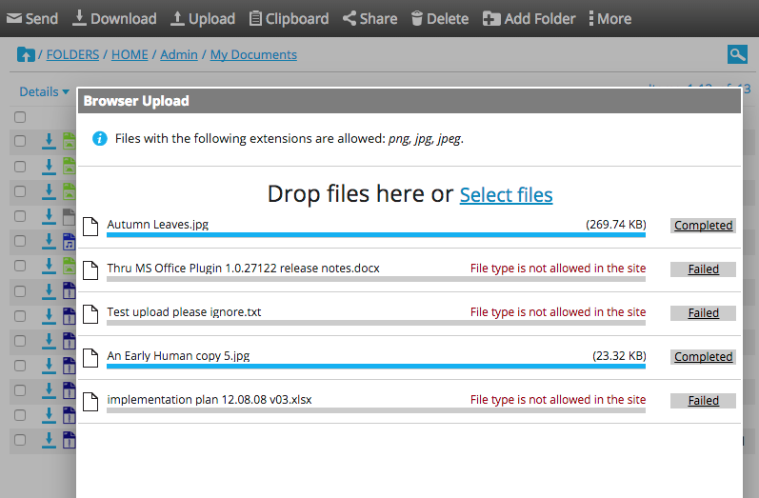Tick the checkbox on the music file row
Screen dimensions: 759x498
point(20,241)
